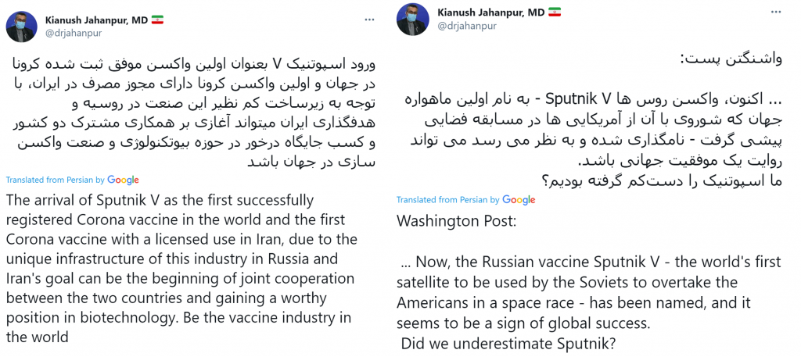The height and width of the screenshot is (357, 801).
Task: Click Google logo under right tweet
Action: point(519,200)
